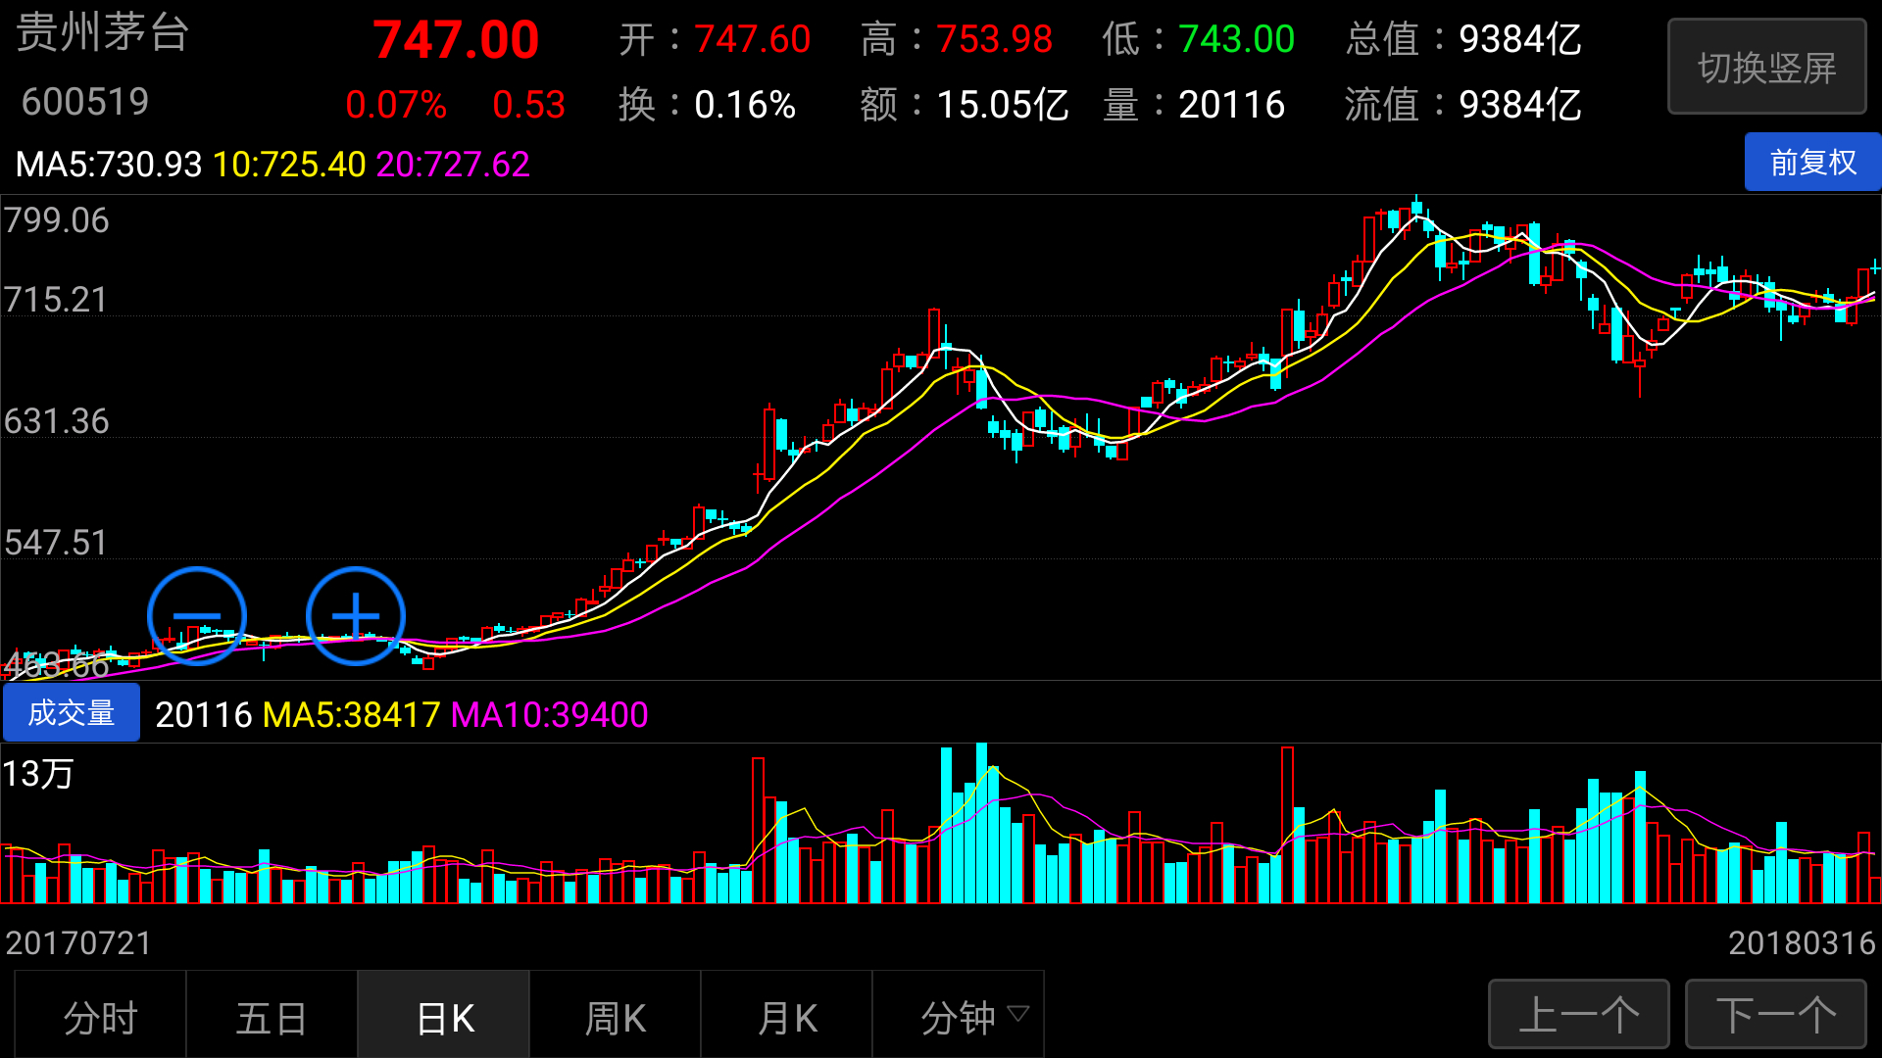Zoom in chart with plus icon
1882x1058 pixels.
tap(356, 616)
